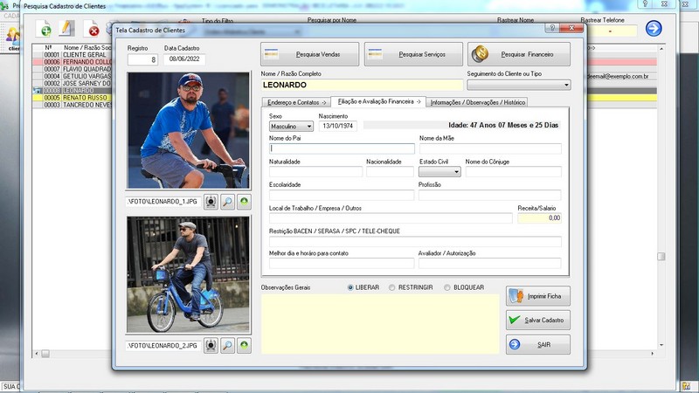Click the webcam capture icon for LEONARDO_2.JPG

coord(211,346)
